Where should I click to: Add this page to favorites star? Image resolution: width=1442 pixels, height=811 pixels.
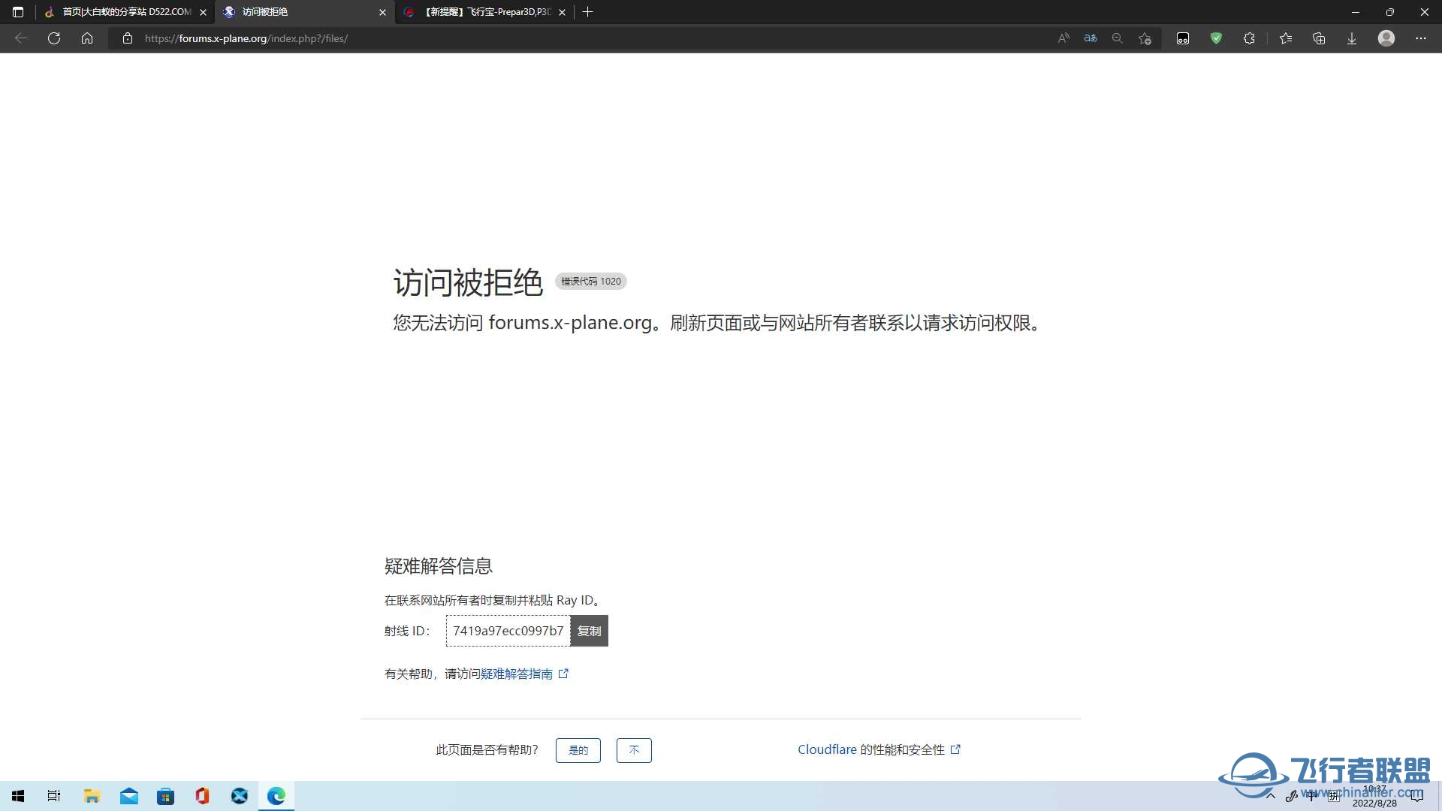coord(1145,38)
